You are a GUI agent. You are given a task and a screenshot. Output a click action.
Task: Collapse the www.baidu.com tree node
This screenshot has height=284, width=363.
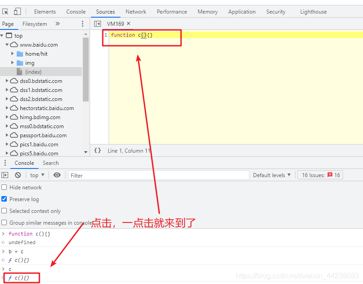coord(7,44)
